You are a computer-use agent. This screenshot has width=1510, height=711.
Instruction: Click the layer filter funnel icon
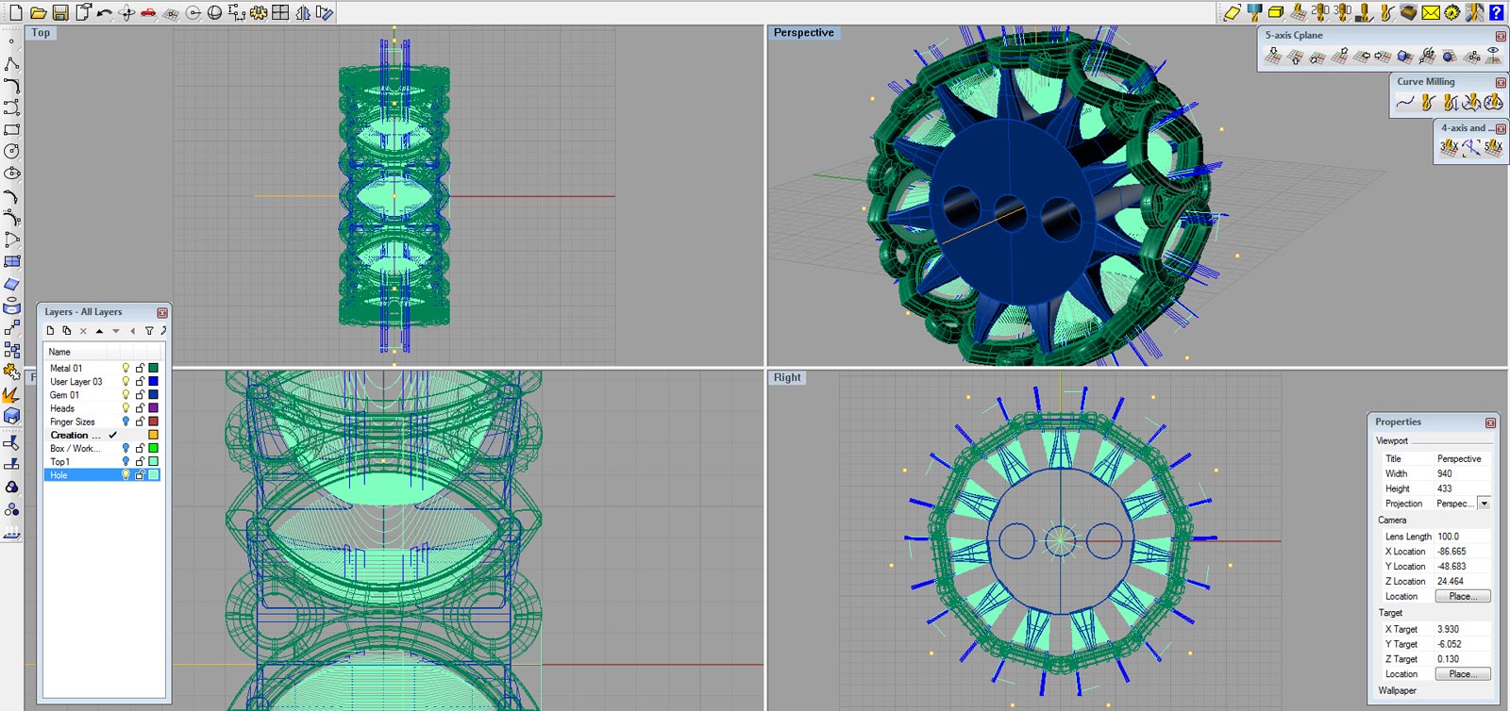point(149,331)
